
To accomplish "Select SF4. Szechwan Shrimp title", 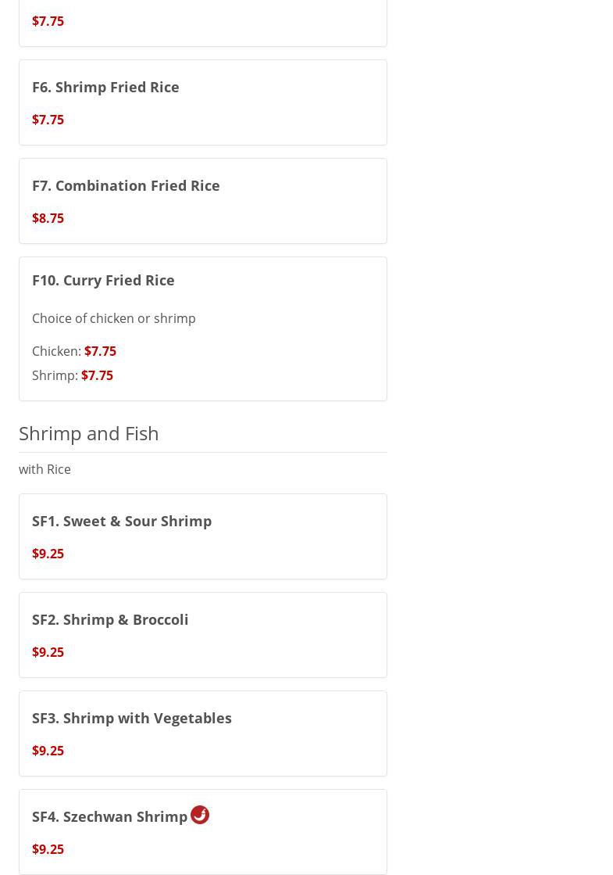I will coord(109,816).
